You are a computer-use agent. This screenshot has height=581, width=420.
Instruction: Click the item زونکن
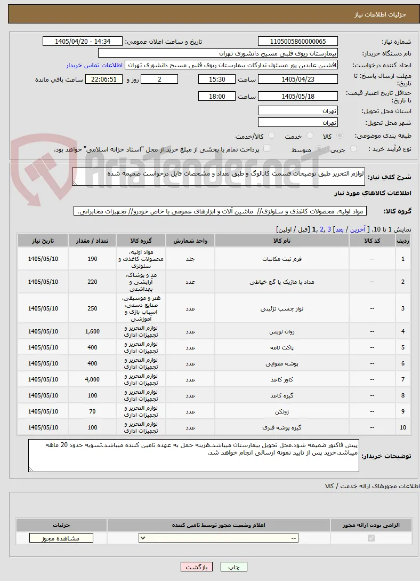[x=282, y=411]
